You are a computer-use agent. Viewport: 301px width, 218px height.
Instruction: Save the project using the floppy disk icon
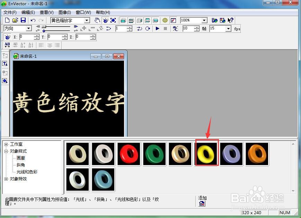click(x=23, y=20)
